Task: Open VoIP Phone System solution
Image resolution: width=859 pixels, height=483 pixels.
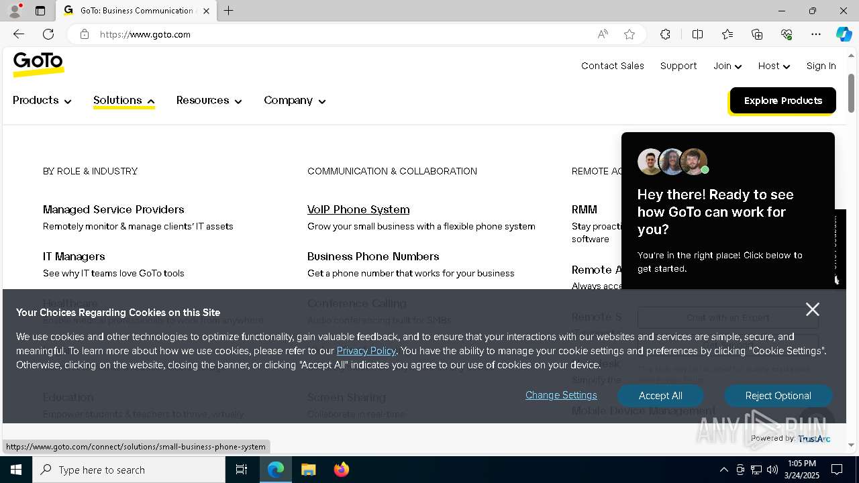Action: pyautogui.click(x=358, y=209)
